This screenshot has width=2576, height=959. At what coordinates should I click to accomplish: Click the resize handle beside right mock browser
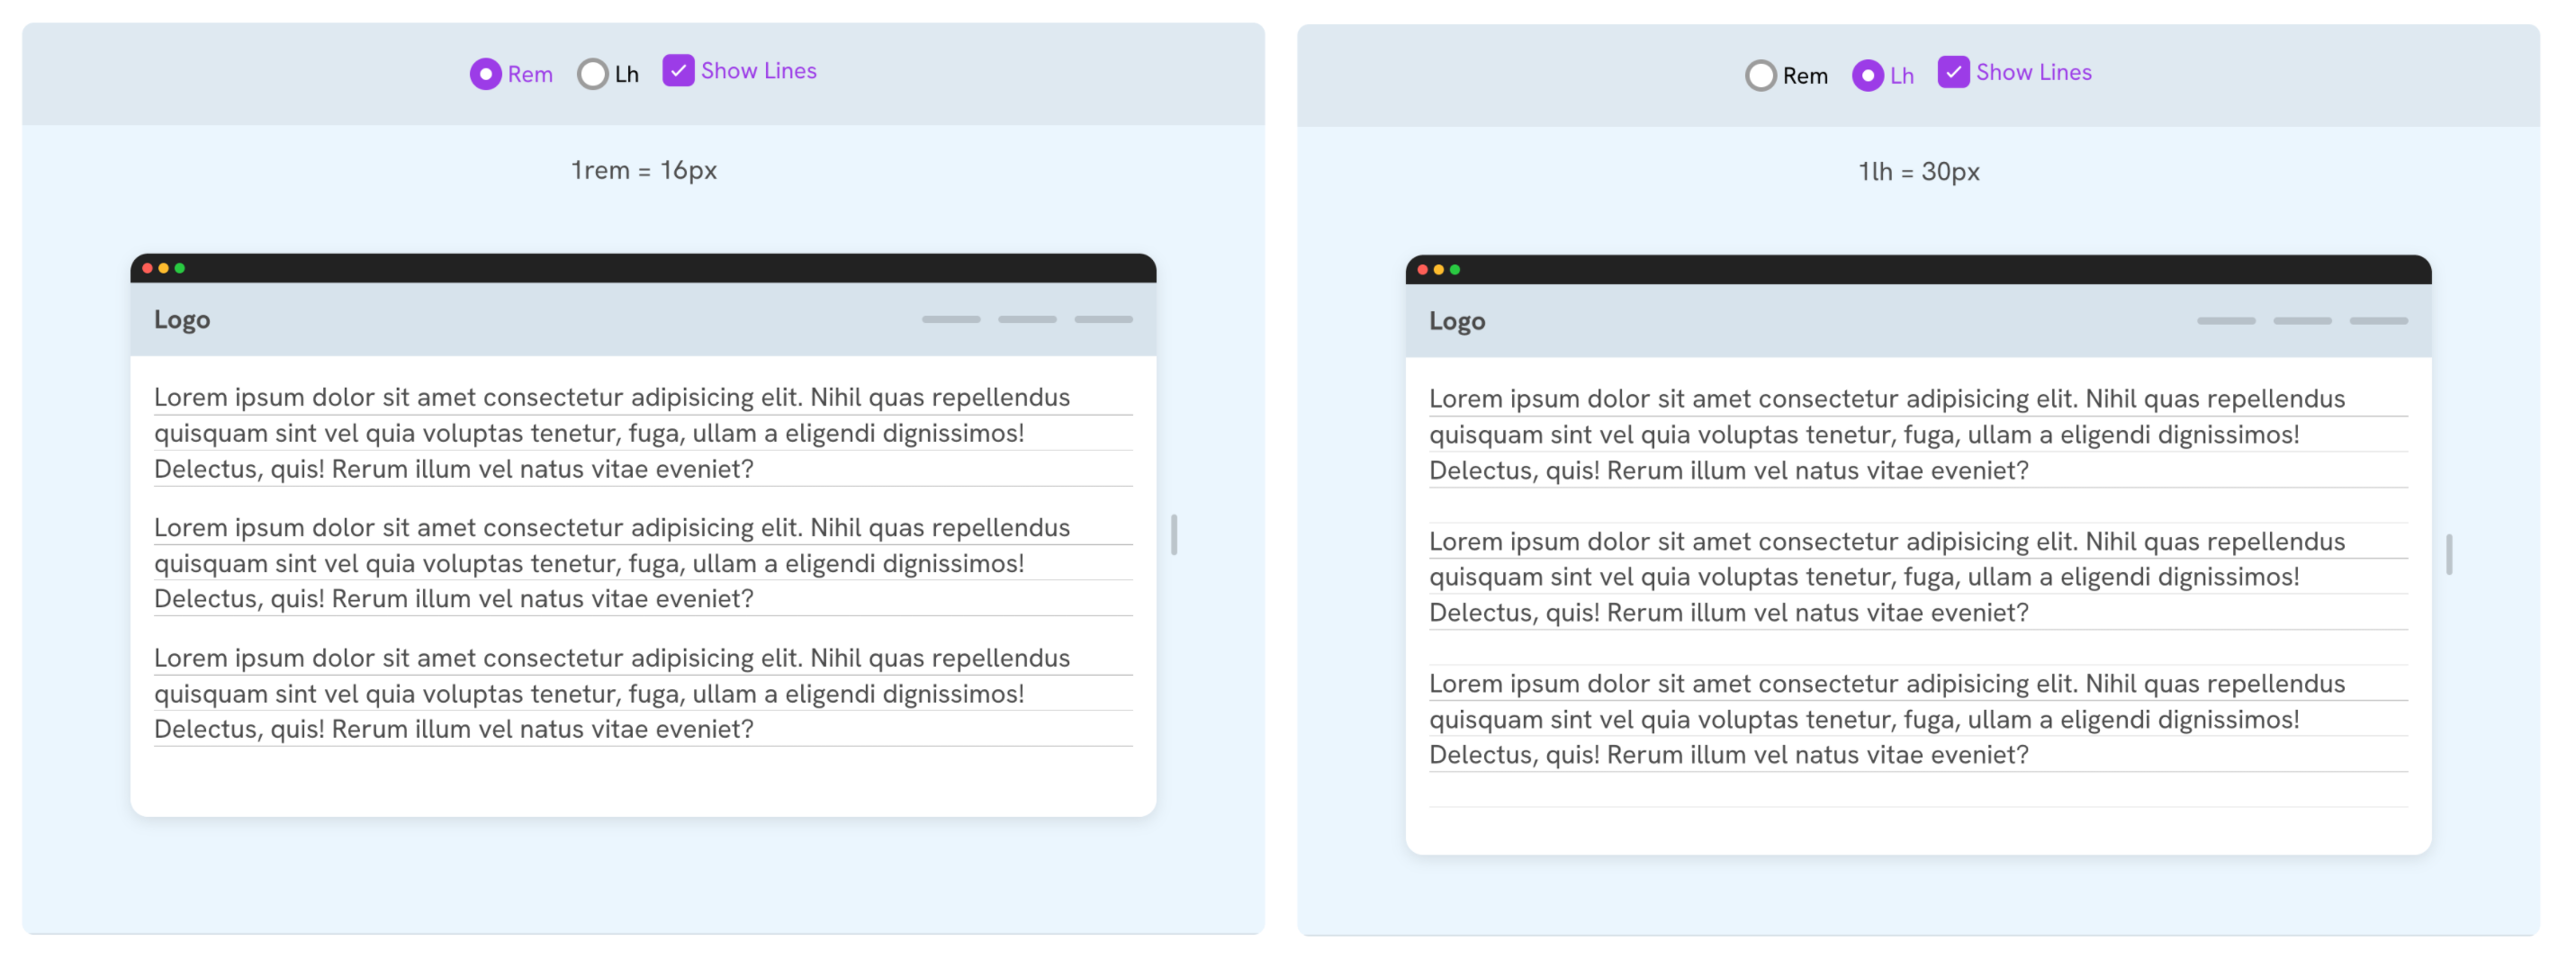(2449, 555)
